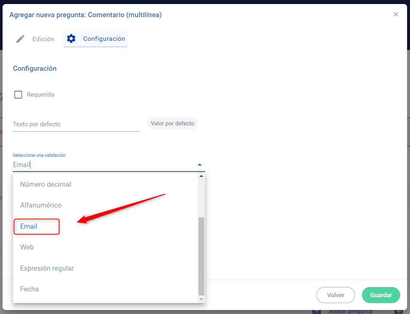Click the Valor por defecto chip
Image resolution: width=410 pixels, height=314 pixels.
pos(172,124)
